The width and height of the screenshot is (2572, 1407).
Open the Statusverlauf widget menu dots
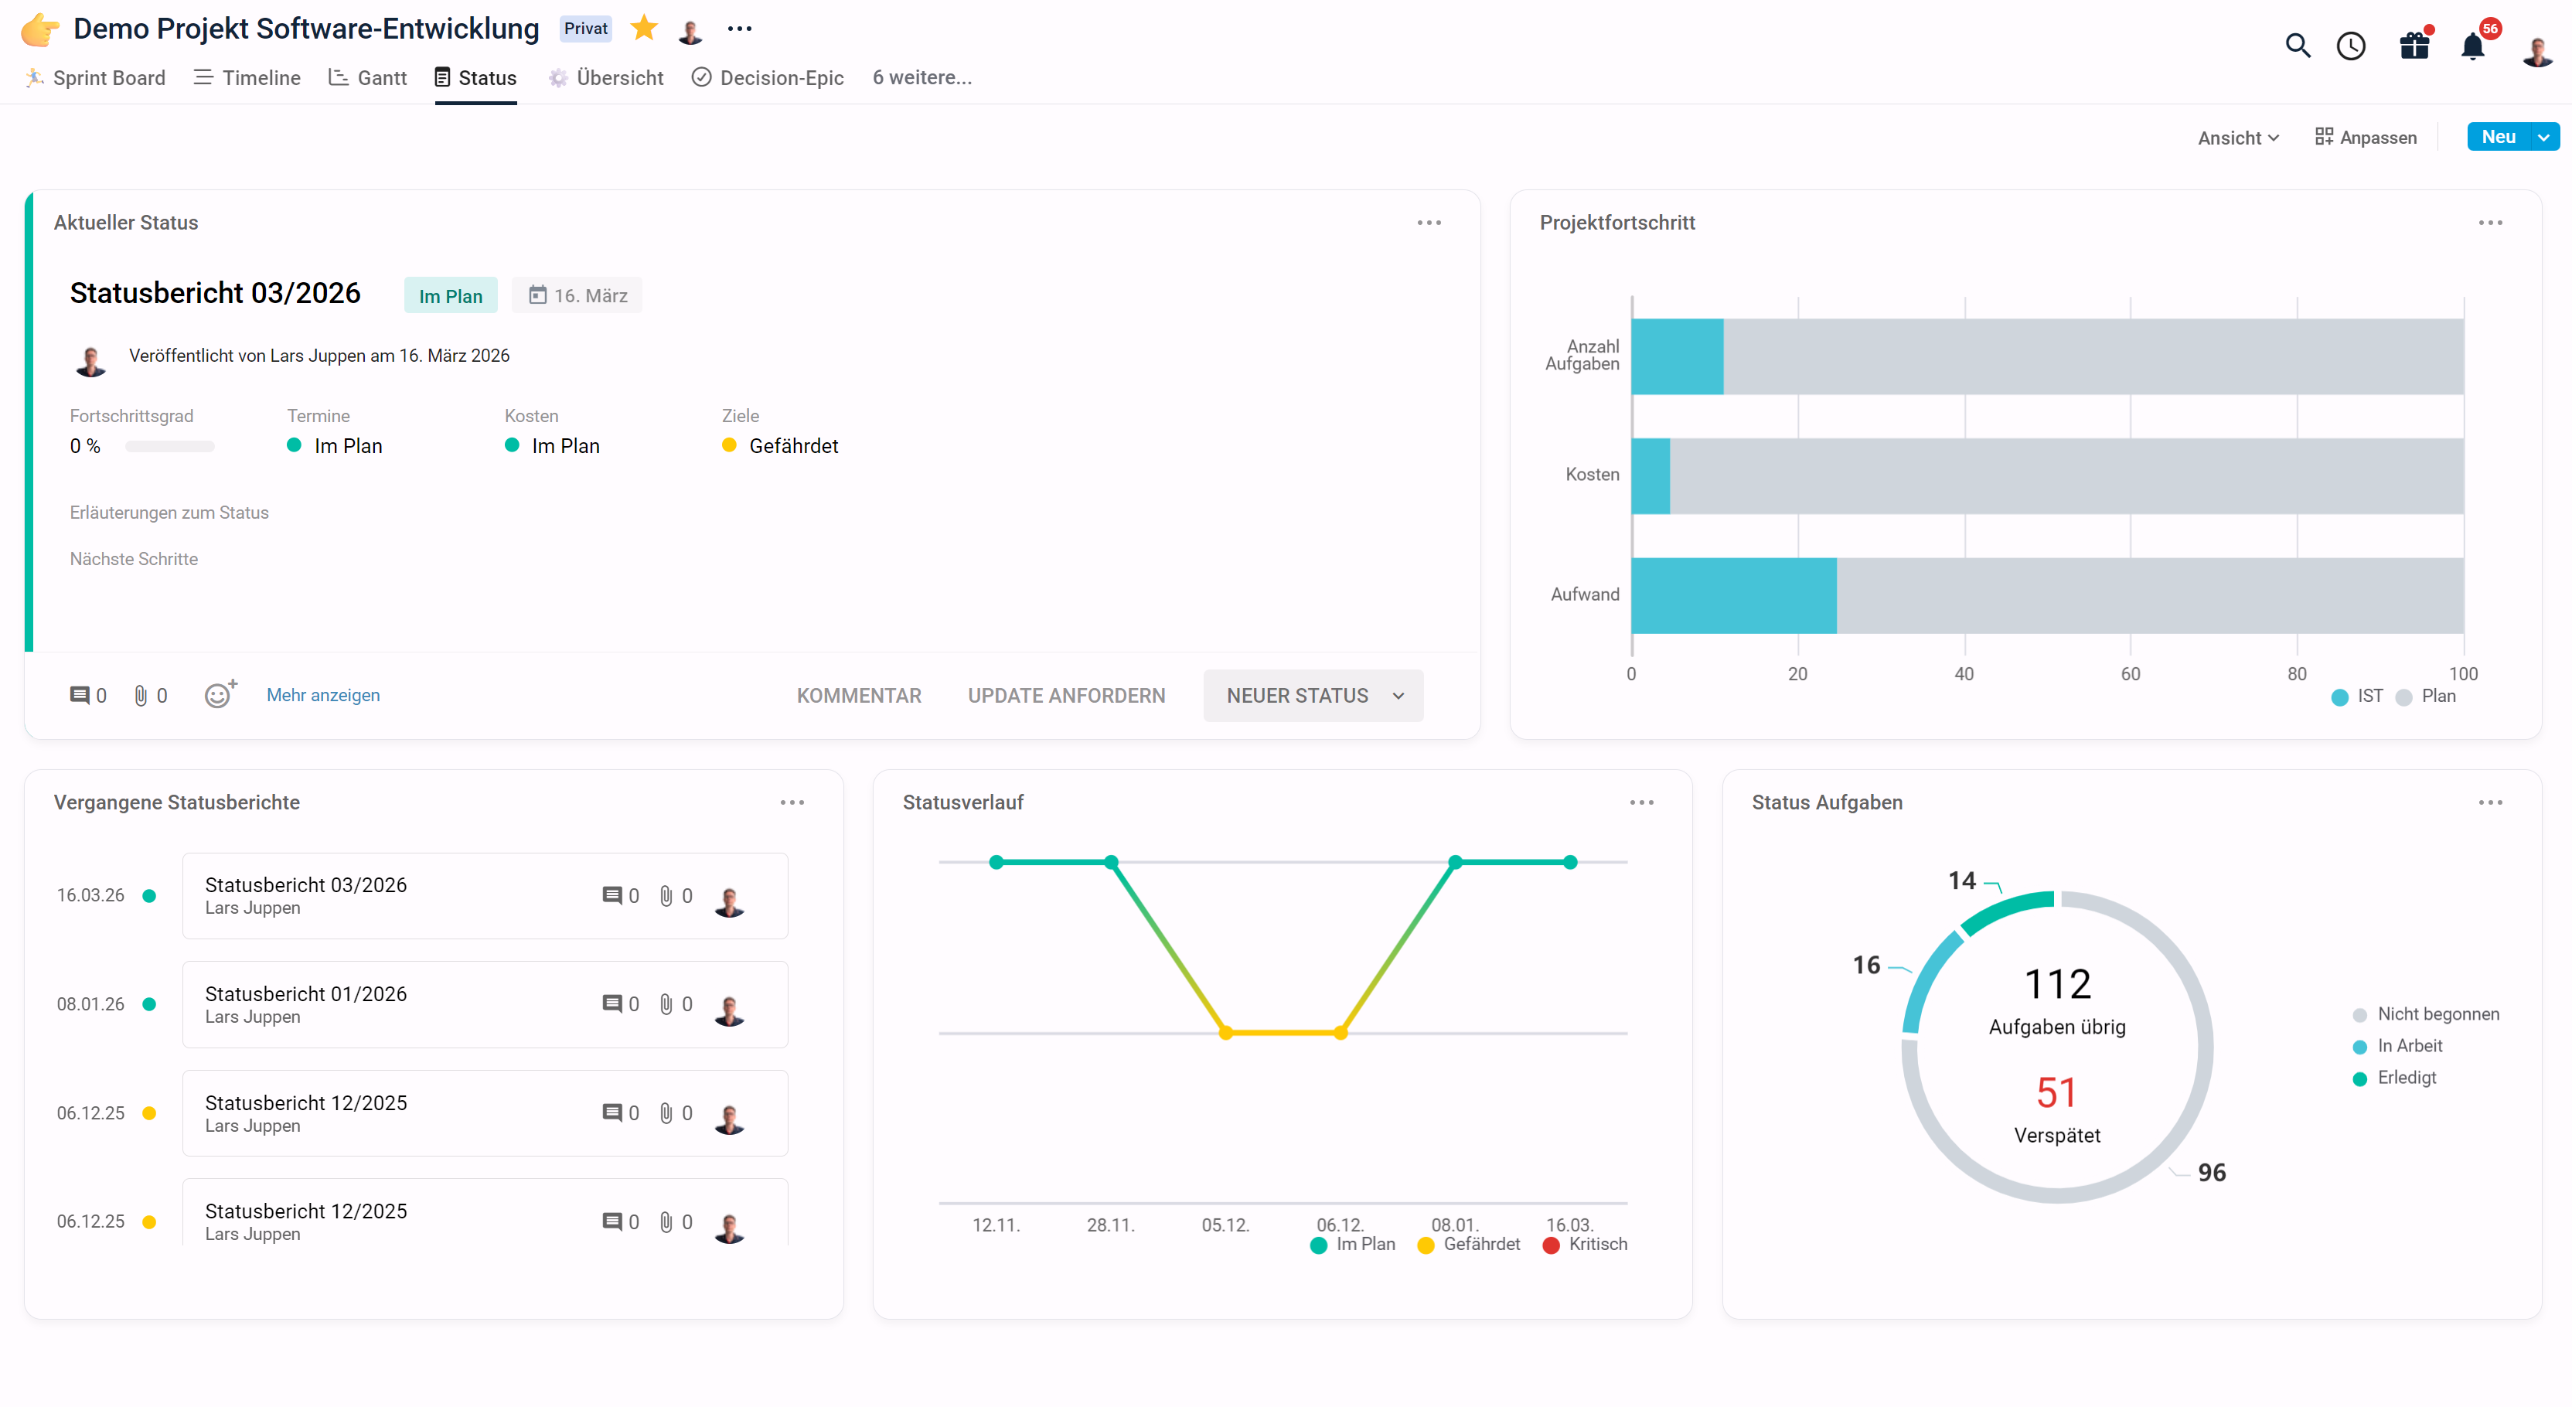coord(1641,803)
